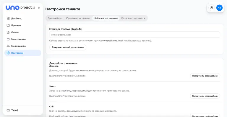Click the Мои клиенты briefcase icon
This screenshot has width=227, height=117.
point(8,39)
